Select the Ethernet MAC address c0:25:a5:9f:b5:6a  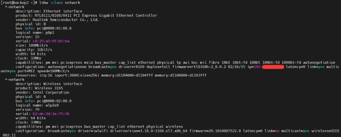point(51,41)
